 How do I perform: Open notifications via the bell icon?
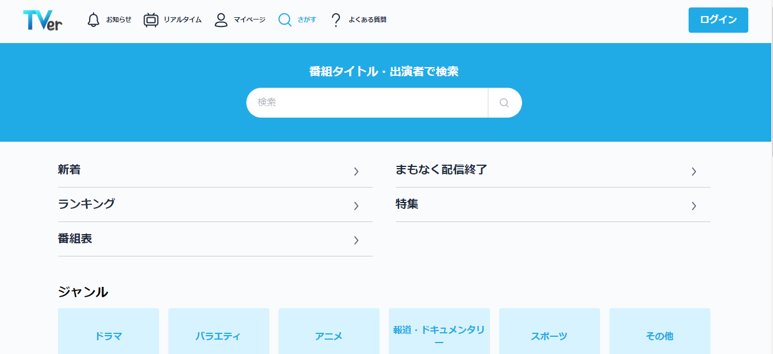[94, 20]
